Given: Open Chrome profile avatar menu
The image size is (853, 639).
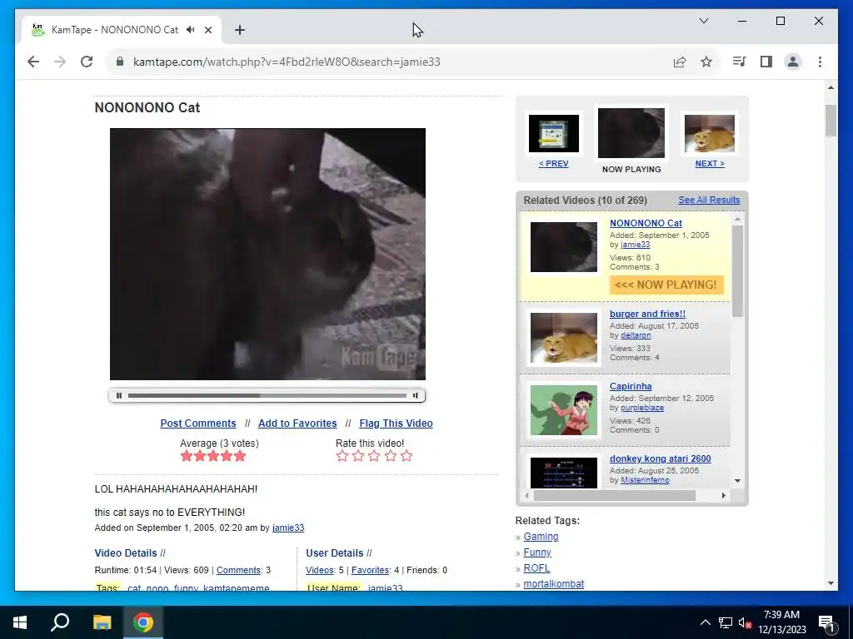Looking at the screenshot, I should click(x=793, y=62).
